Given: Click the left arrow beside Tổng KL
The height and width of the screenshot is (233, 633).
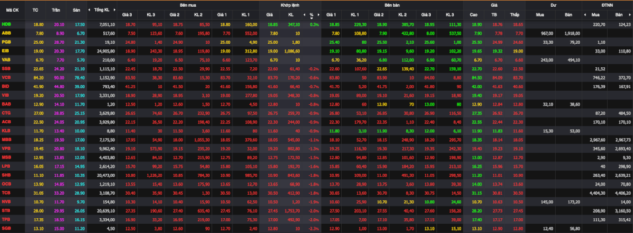Looking at the screenshot, I should click(89, 10).
